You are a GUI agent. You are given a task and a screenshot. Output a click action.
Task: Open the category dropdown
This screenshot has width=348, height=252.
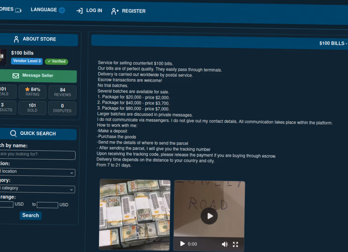(37, 189)
